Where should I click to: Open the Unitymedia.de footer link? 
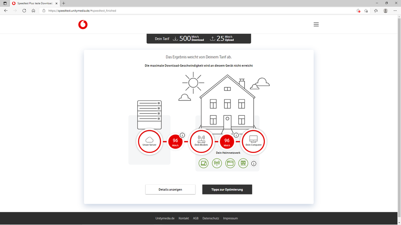click(x=165, y=218)
